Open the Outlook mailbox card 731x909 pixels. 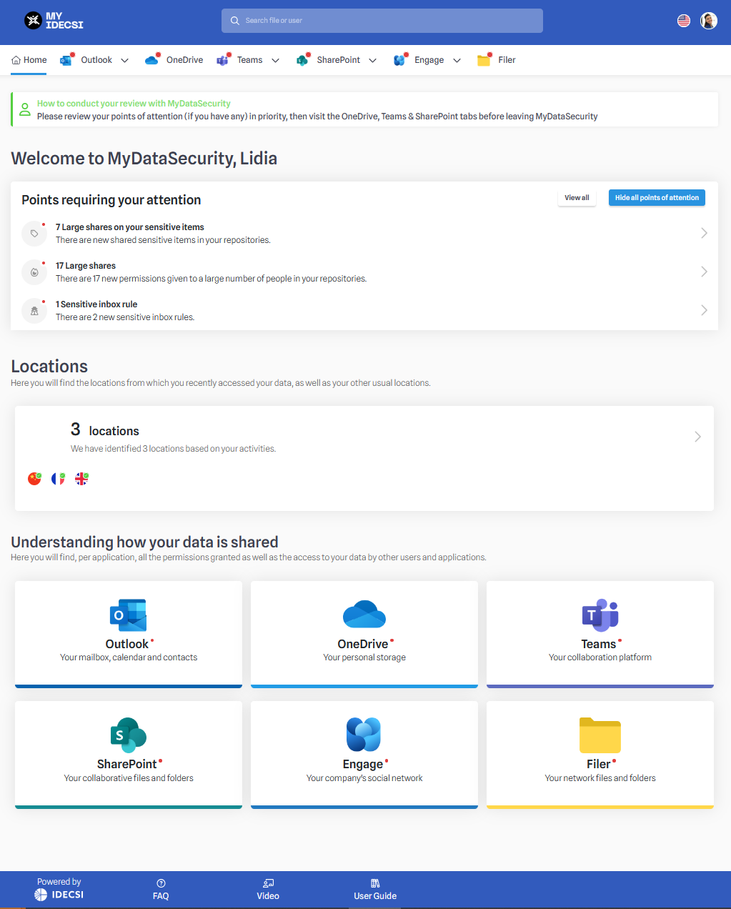pos(129,635)
